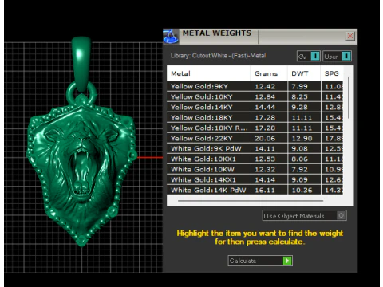Screen dimensions: 383x287
Task: Click the Library: Cutout White label
Action: [218, 56]
